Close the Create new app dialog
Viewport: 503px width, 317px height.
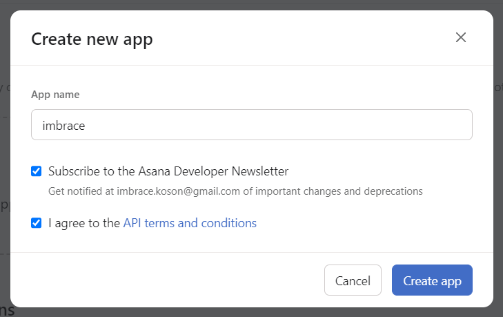[x=461, y=37]
